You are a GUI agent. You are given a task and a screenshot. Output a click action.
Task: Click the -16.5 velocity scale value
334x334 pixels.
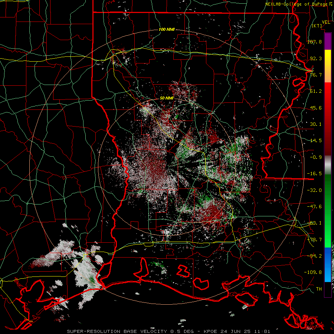[x=314, y=174]
